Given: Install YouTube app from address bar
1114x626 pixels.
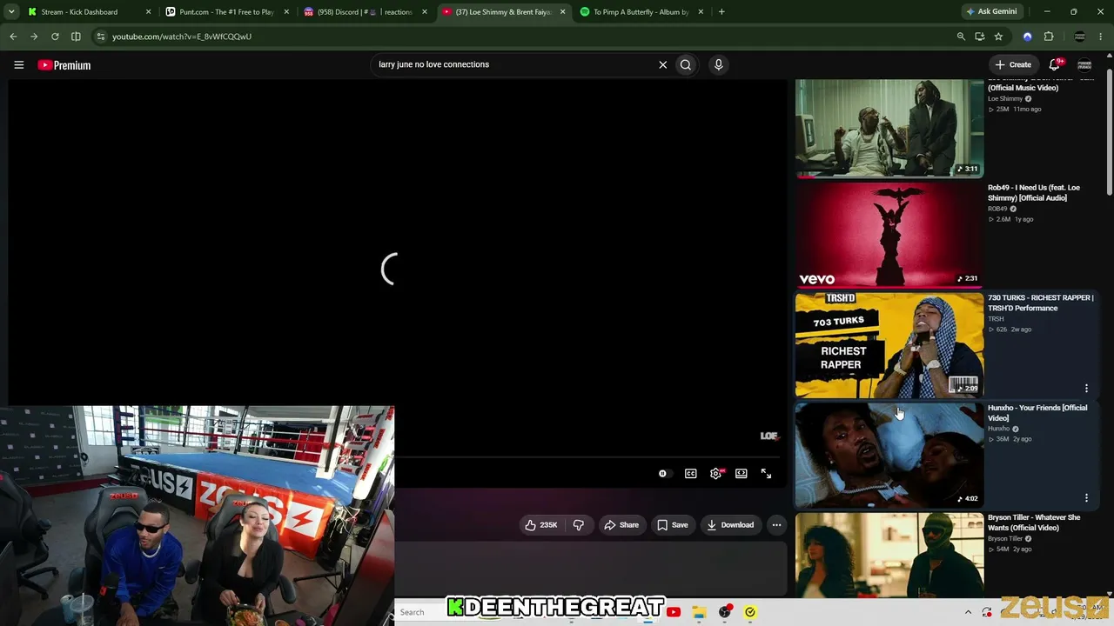Looking at the screenshot, I should (980, 37).
